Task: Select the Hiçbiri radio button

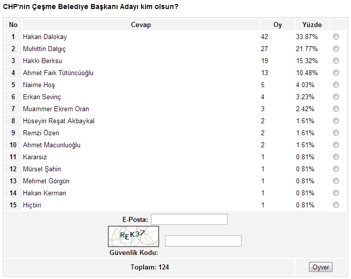Action: [x=335, y=205]
